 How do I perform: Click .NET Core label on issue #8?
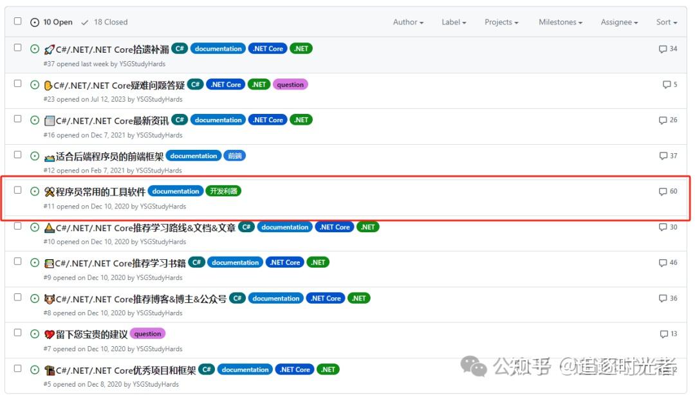326,299
